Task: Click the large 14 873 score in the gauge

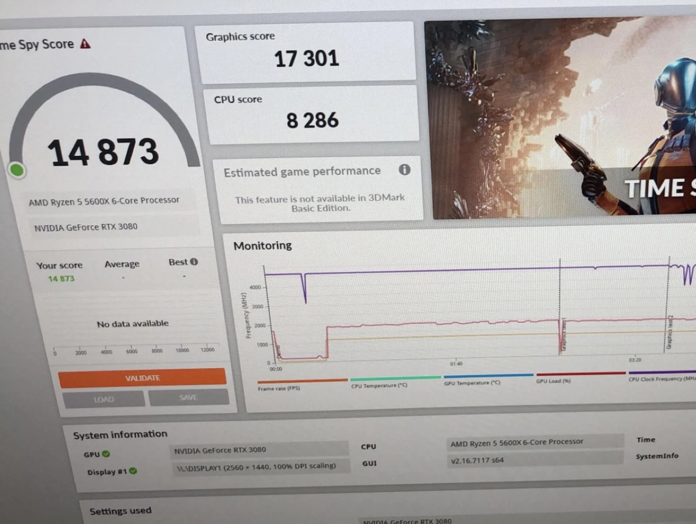Action: coord(103,152)
